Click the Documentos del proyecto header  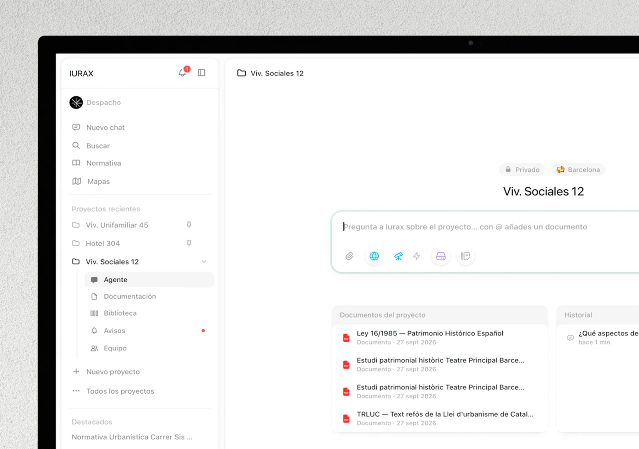[x=383, y=315]
